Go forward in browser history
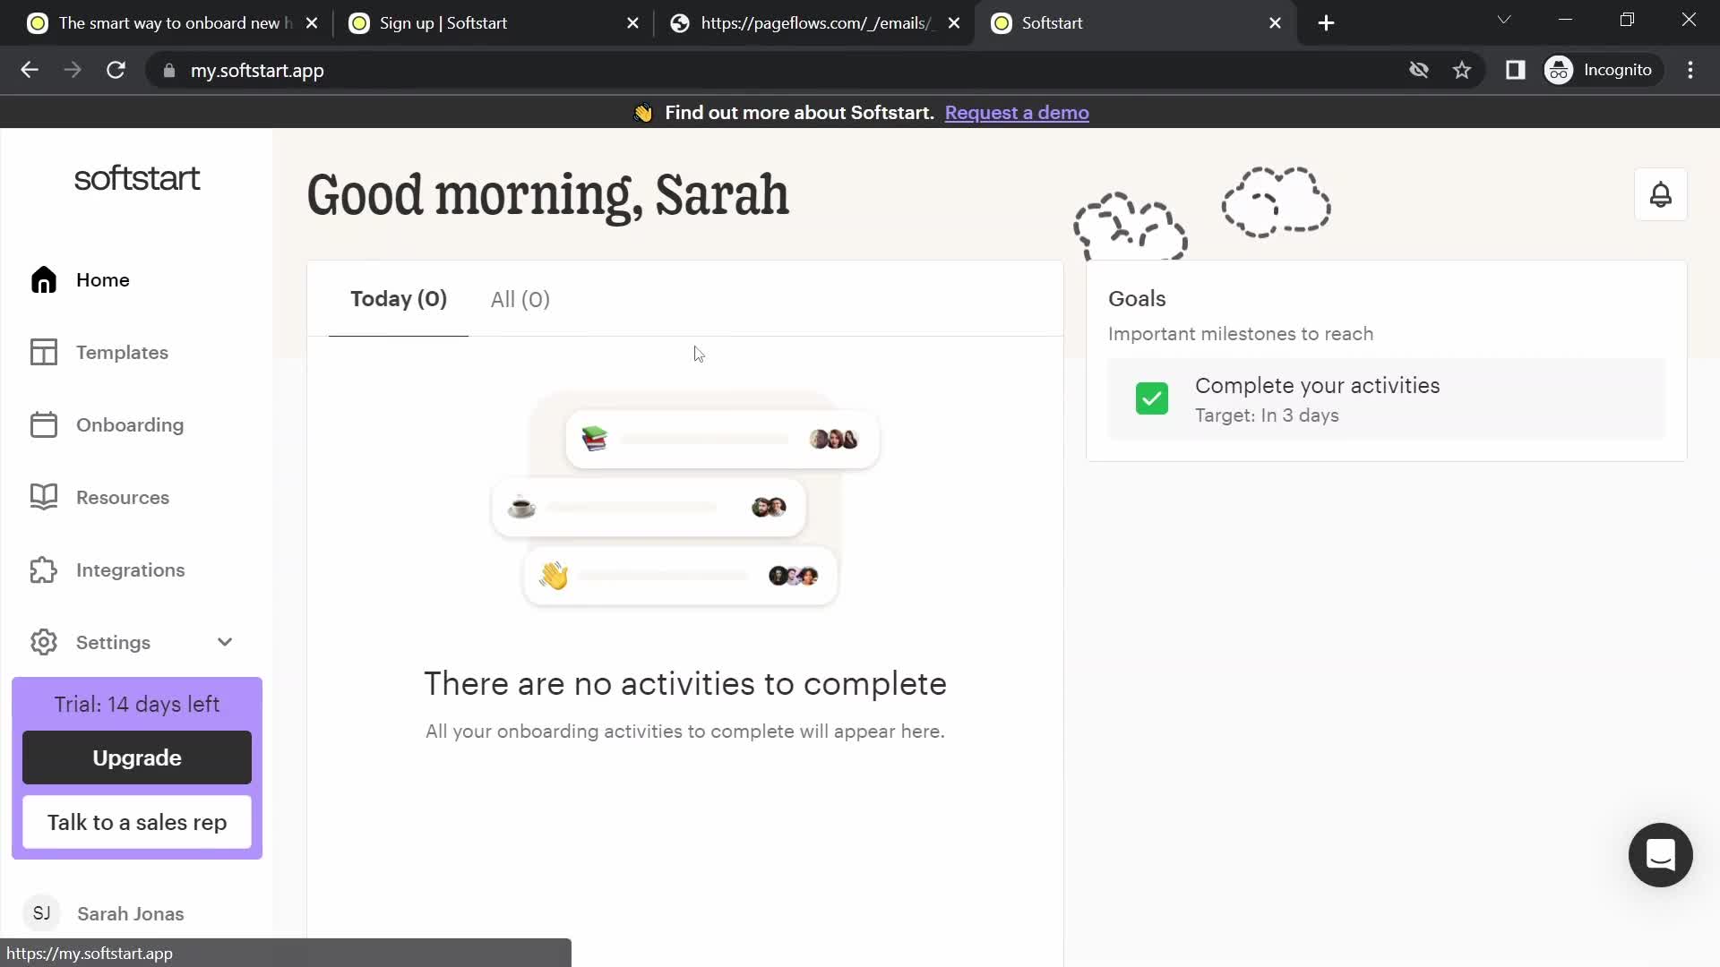This screenshot has height=967, width=1720. [x=73, y=70]
